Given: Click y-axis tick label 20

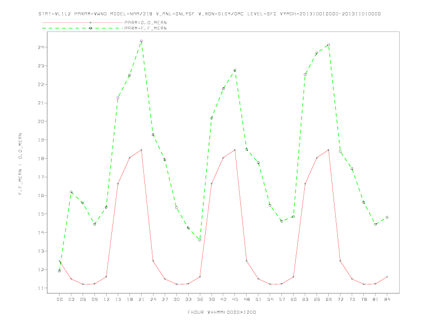Looking at the screenshot, I should [41, 121].
